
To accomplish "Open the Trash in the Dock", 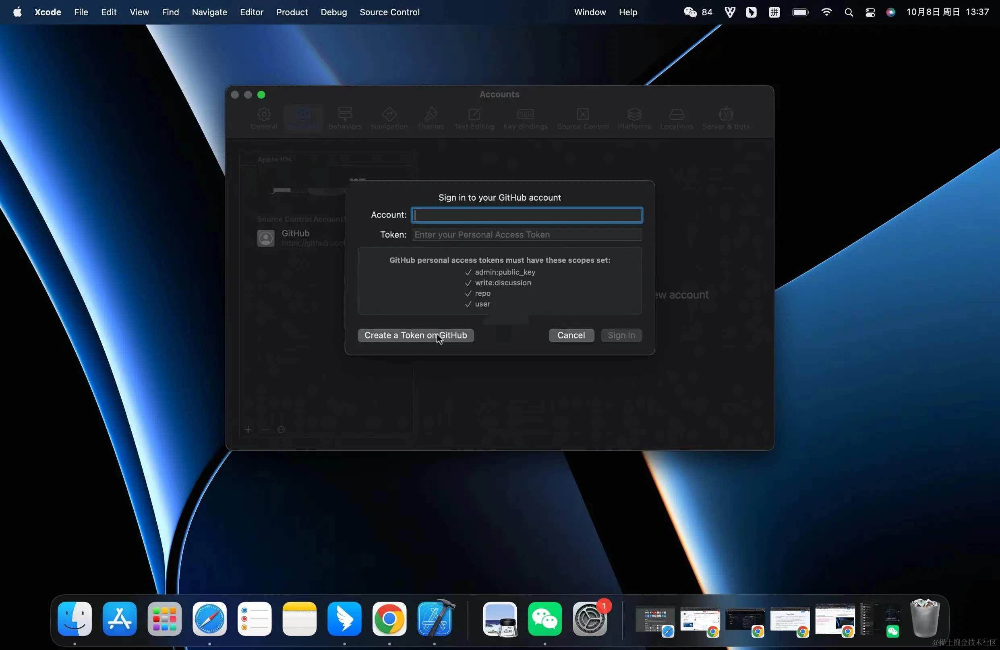I will point(924,619).
